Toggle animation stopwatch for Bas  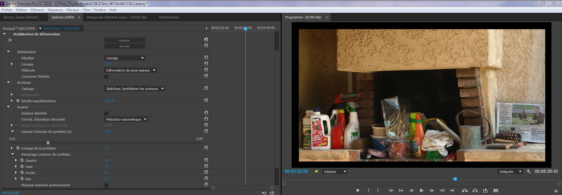(x=22, y=179)
